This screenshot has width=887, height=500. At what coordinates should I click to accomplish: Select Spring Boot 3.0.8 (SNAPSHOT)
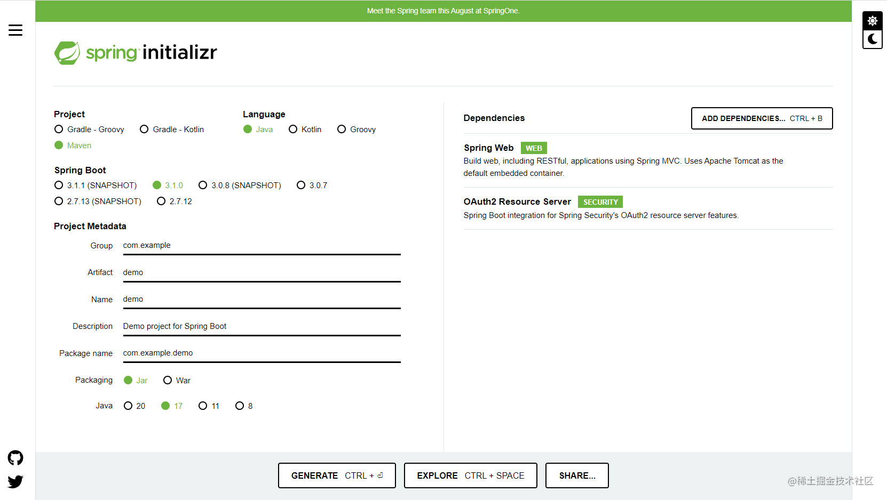240,186
